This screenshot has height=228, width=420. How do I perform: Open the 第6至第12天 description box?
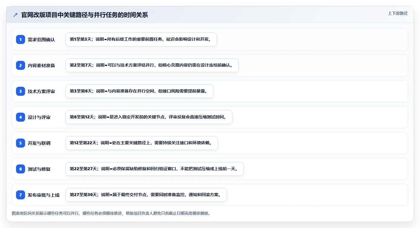point(149,117)
